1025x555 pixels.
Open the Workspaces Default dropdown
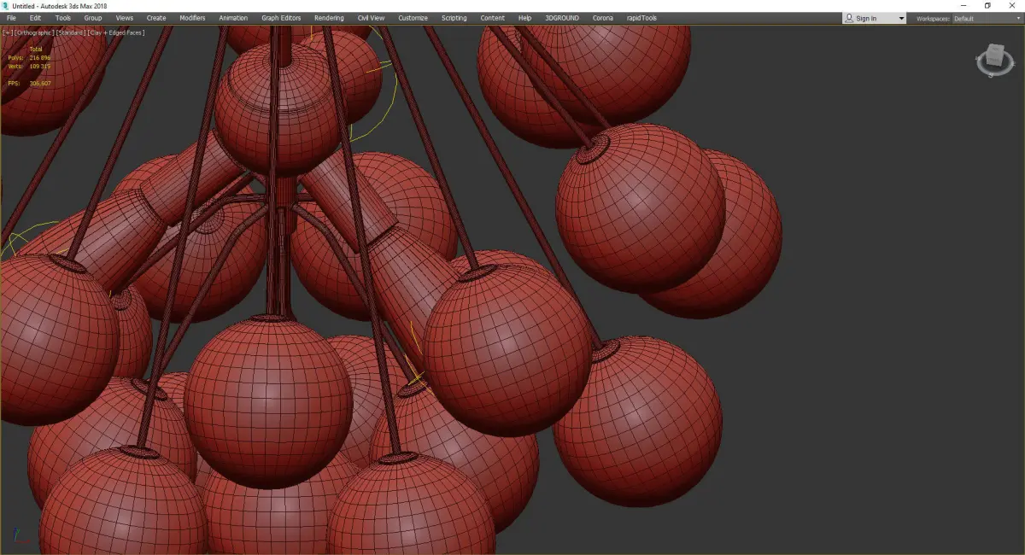[986, 18]
